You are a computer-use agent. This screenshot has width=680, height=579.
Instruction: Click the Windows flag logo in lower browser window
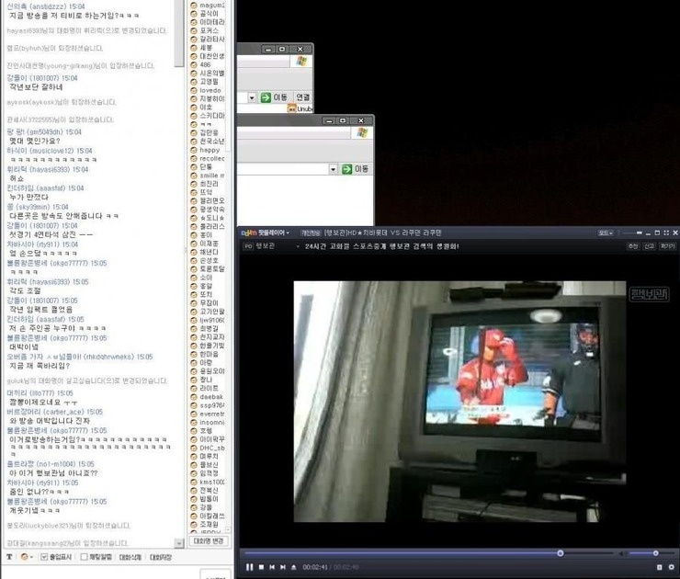pos(362,132)
